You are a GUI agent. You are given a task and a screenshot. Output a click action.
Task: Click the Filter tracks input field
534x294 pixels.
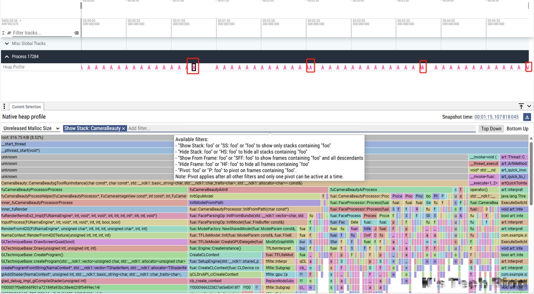coord(42,33)
